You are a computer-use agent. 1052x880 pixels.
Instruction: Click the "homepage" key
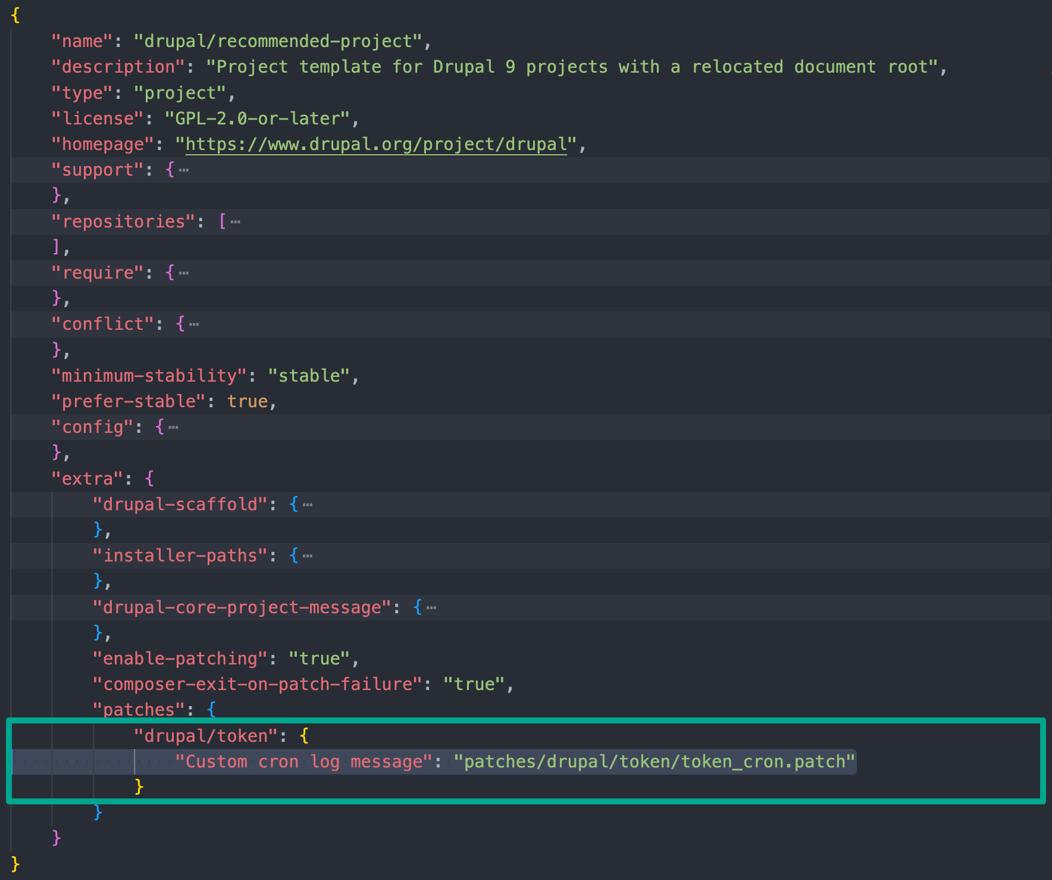click(x=102, y=145)
